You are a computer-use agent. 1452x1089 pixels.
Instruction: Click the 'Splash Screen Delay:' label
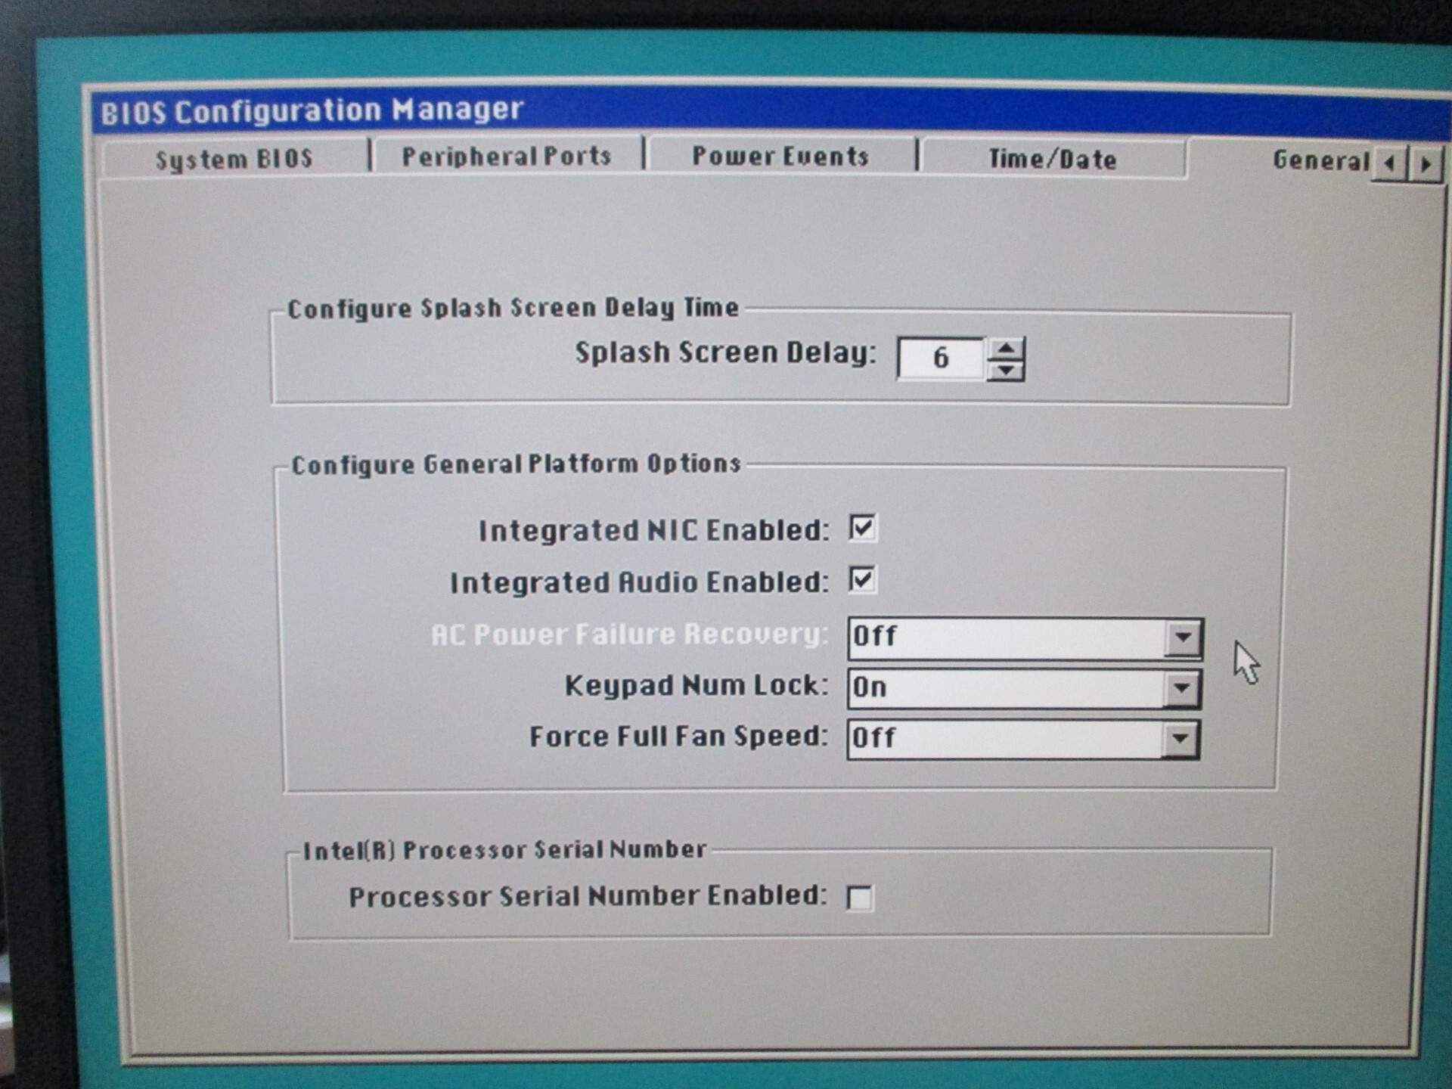tap(725, 353)
